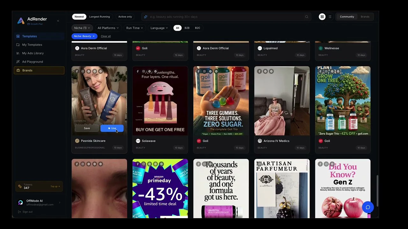The width and height of the screenshot is (408, 229).
Task: Switch to Brands view in top toggle
Action: click(x=365, y=17)
